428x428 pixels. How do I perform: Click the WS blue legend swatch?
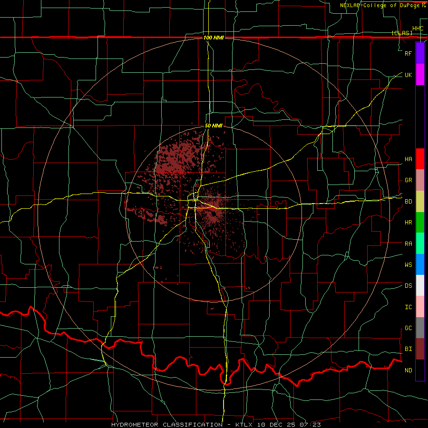(x=420, y=264)
